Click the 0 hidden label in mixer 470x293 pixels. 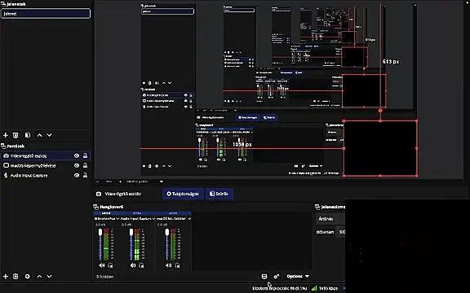click(x=105, y=277)
